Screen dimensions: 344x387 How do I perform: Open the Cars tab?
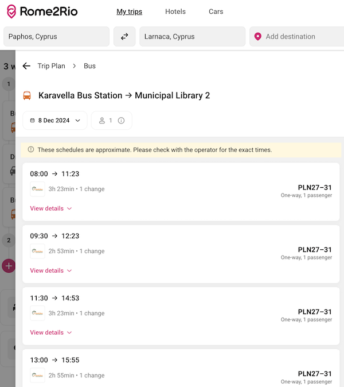pos(216,11)
